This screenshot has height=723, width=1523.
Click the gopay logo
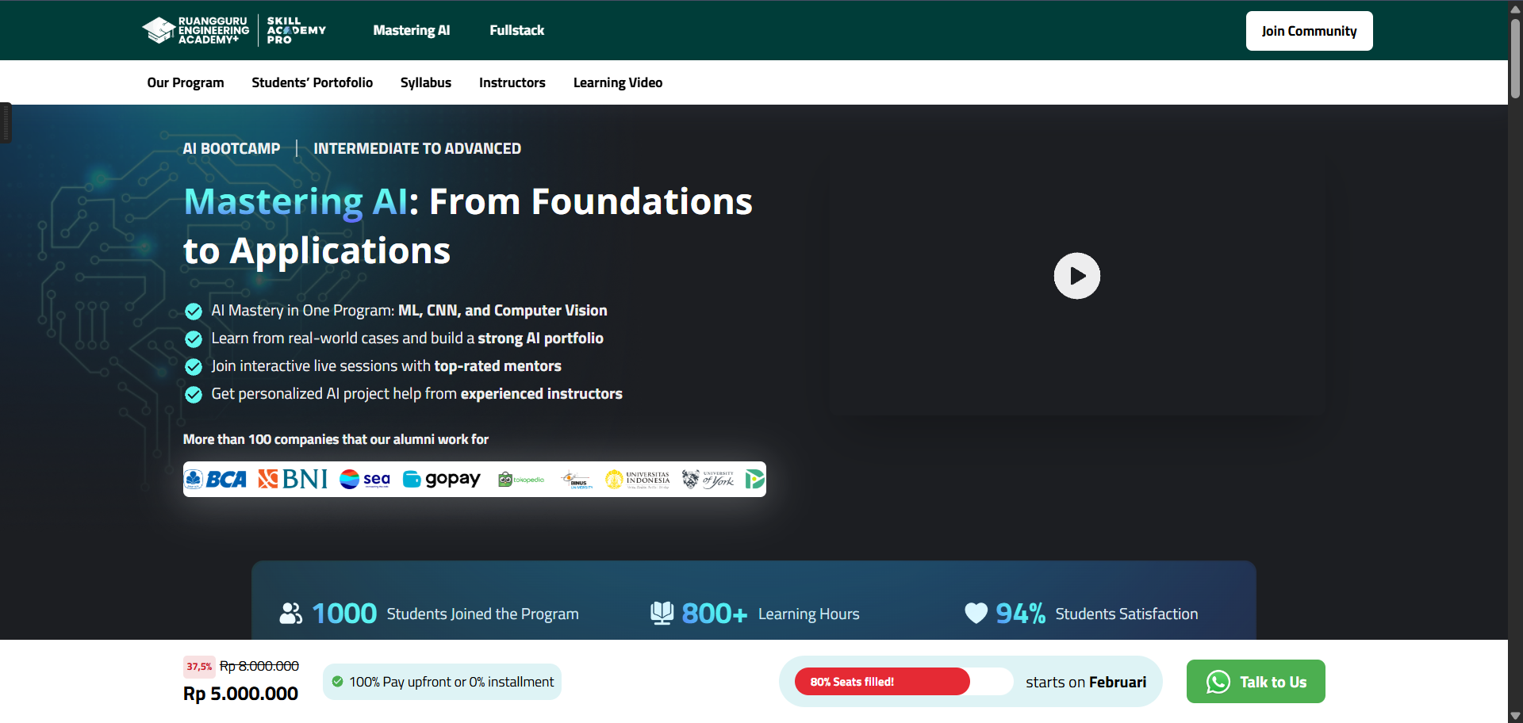[x=442, y=479]
